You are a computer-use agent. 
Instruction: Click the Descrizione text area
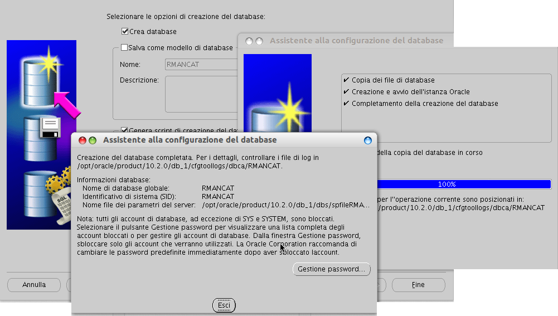pyautogui.click(x=201, y=94)
